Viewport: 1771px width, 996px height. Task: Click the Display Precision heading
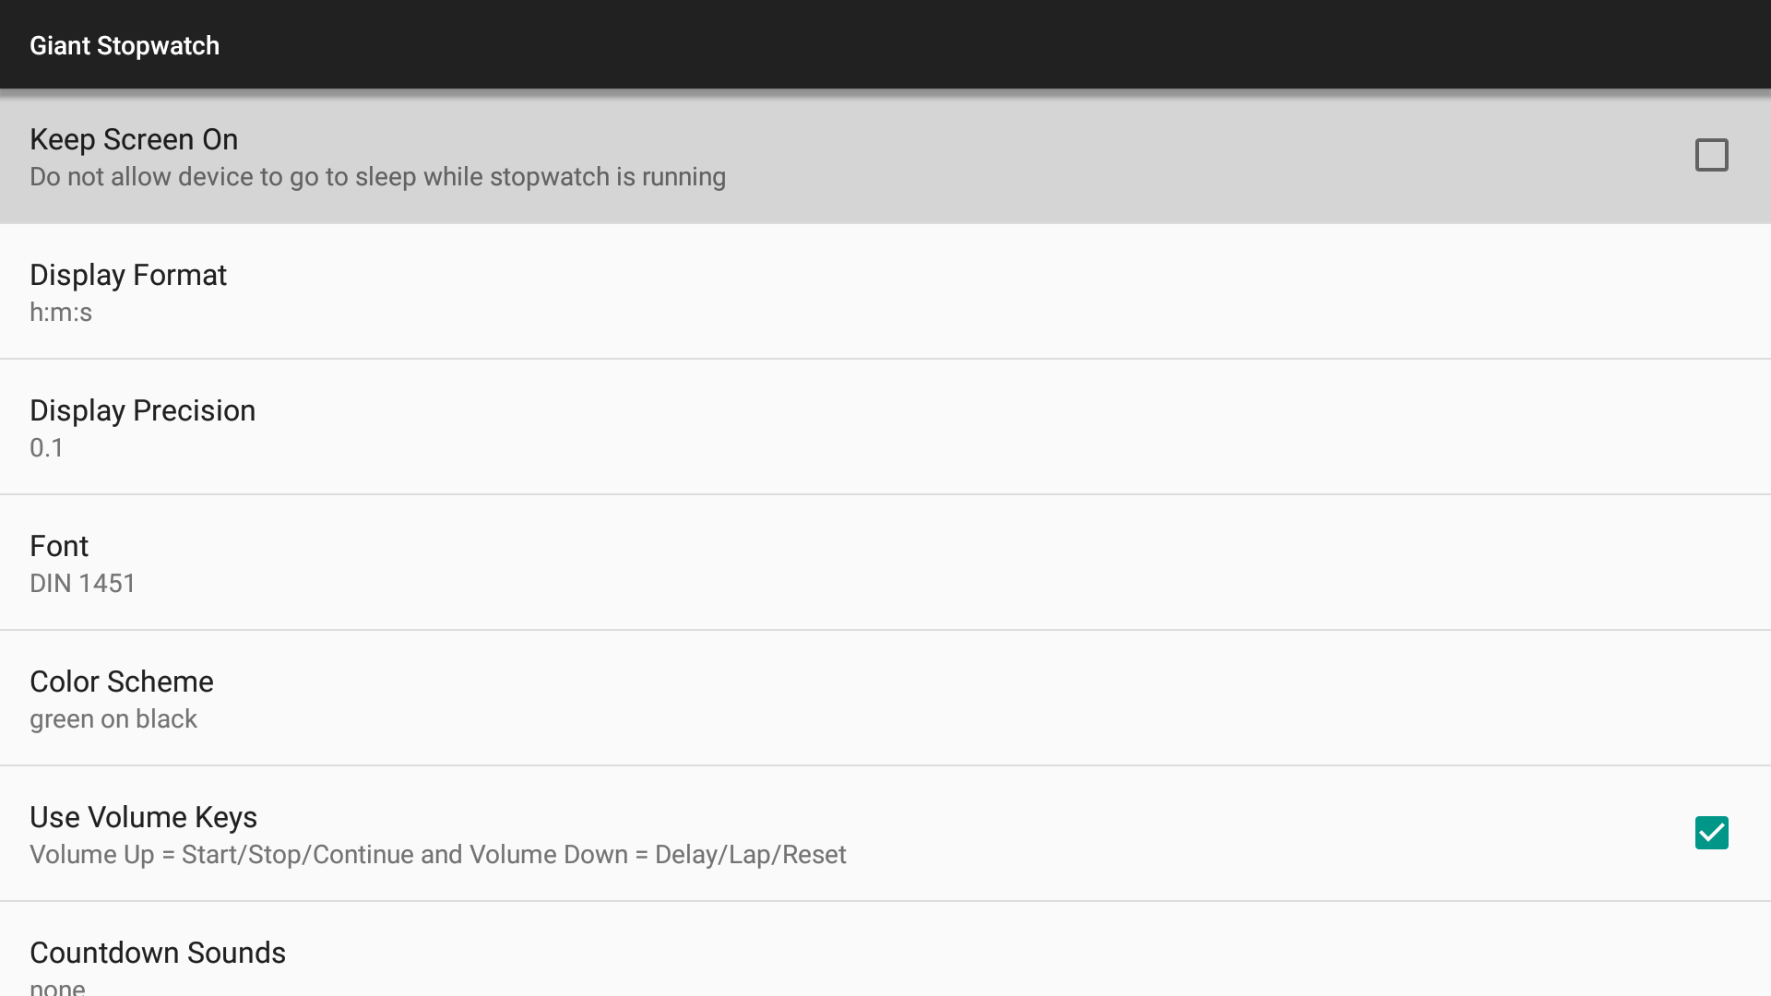(x=143, y=410)
